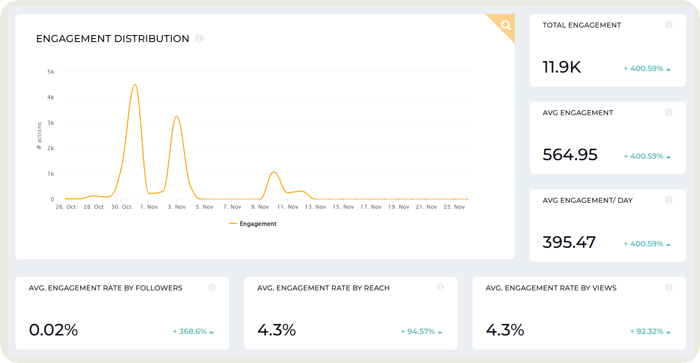Viewport: 700px width, 363px height.
Task: Click the 0.02% Followers engagement rate value
Action: tap(53, 330)
